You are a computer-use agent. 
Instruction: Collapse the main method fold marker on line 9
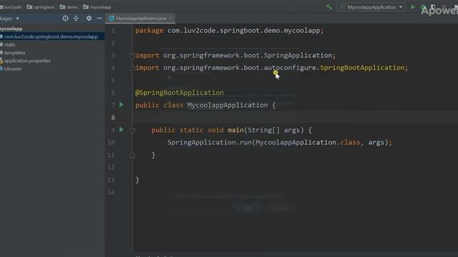132,130
